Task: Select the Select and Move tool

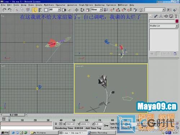Action: (x=77, y=10)
